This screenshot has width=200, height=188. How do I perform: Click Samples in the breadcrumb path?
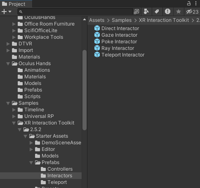point(122,20)
